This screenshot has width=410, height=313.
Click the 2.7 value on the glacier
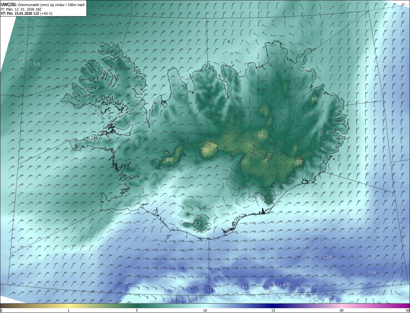pyautogui.click(x=206, y=150)
